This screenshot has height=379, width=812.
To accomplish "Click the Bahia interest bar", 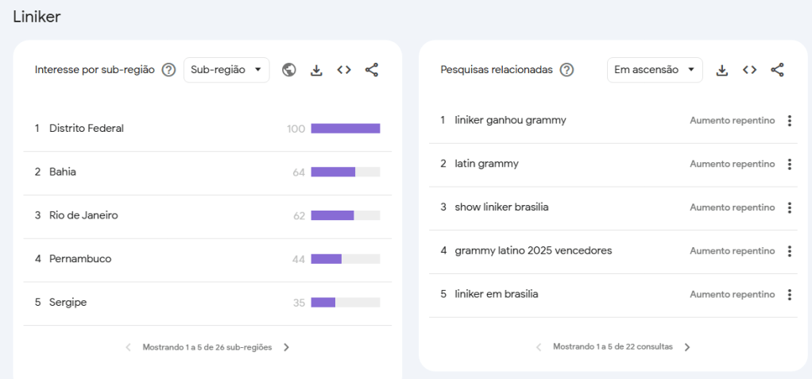I will tap(346, 172).
